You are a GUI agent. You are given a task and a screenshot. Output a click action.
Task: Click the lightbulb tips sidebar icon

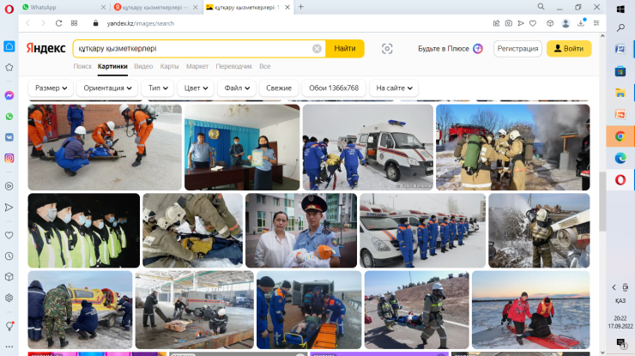(x=9, y=326)
